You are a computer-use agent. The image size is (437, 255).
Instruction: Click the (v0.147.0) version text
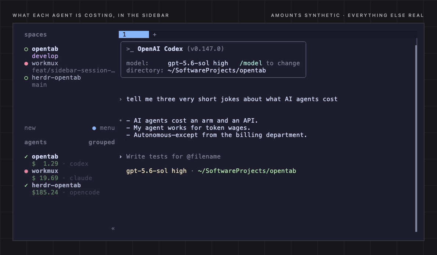click(x=205, y=49)
